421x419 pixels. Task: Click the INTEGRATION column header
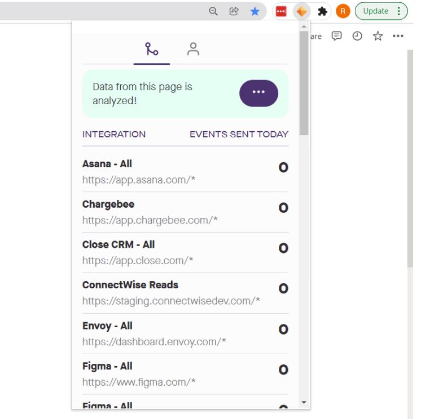pos(114,134)
